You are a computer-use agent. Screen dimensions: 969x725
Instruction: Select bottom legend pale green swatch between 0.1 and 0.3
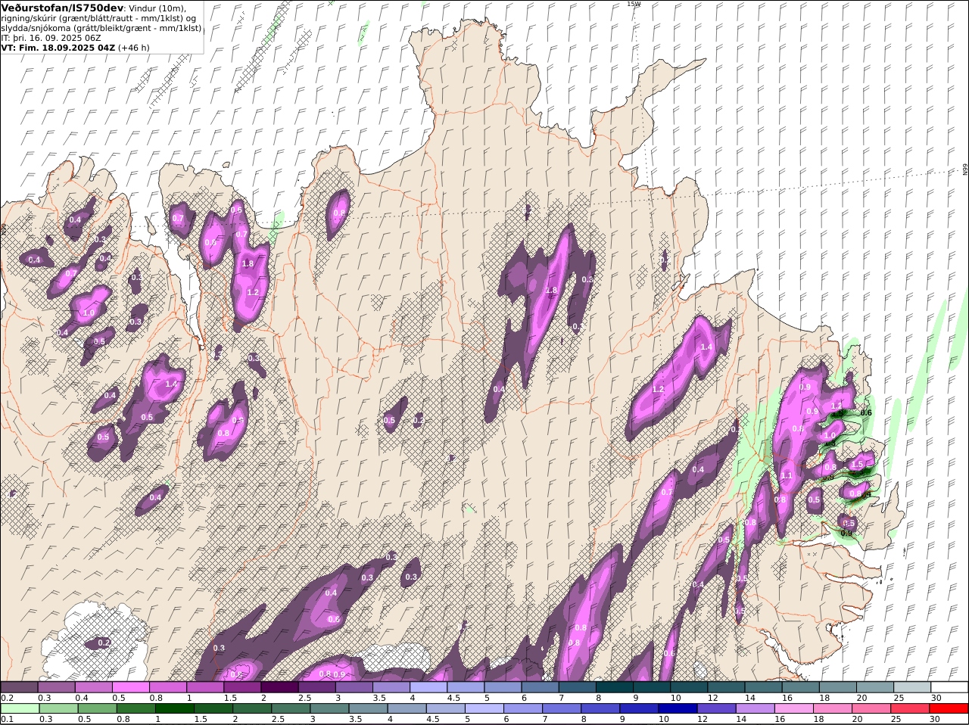20,709
